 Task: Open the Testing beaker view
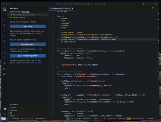point(4,47)
